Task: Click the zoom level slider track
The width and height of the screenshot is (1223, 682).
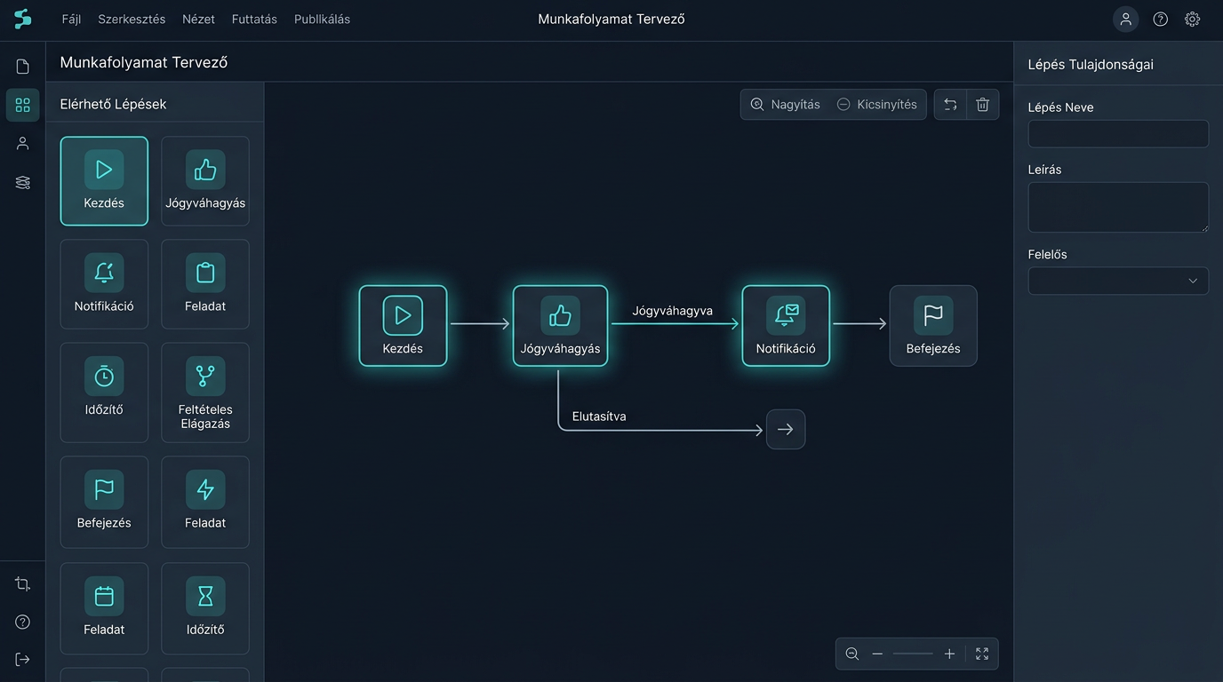Action: point(913,654)
